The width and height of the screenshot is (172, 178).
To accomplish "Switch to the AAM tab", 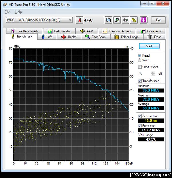I will click(87, 31).
